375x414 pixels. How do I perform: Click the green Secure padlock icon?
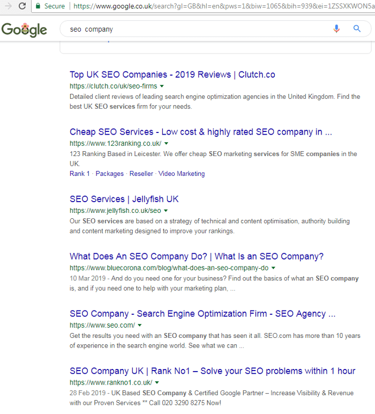click(37, 6)
